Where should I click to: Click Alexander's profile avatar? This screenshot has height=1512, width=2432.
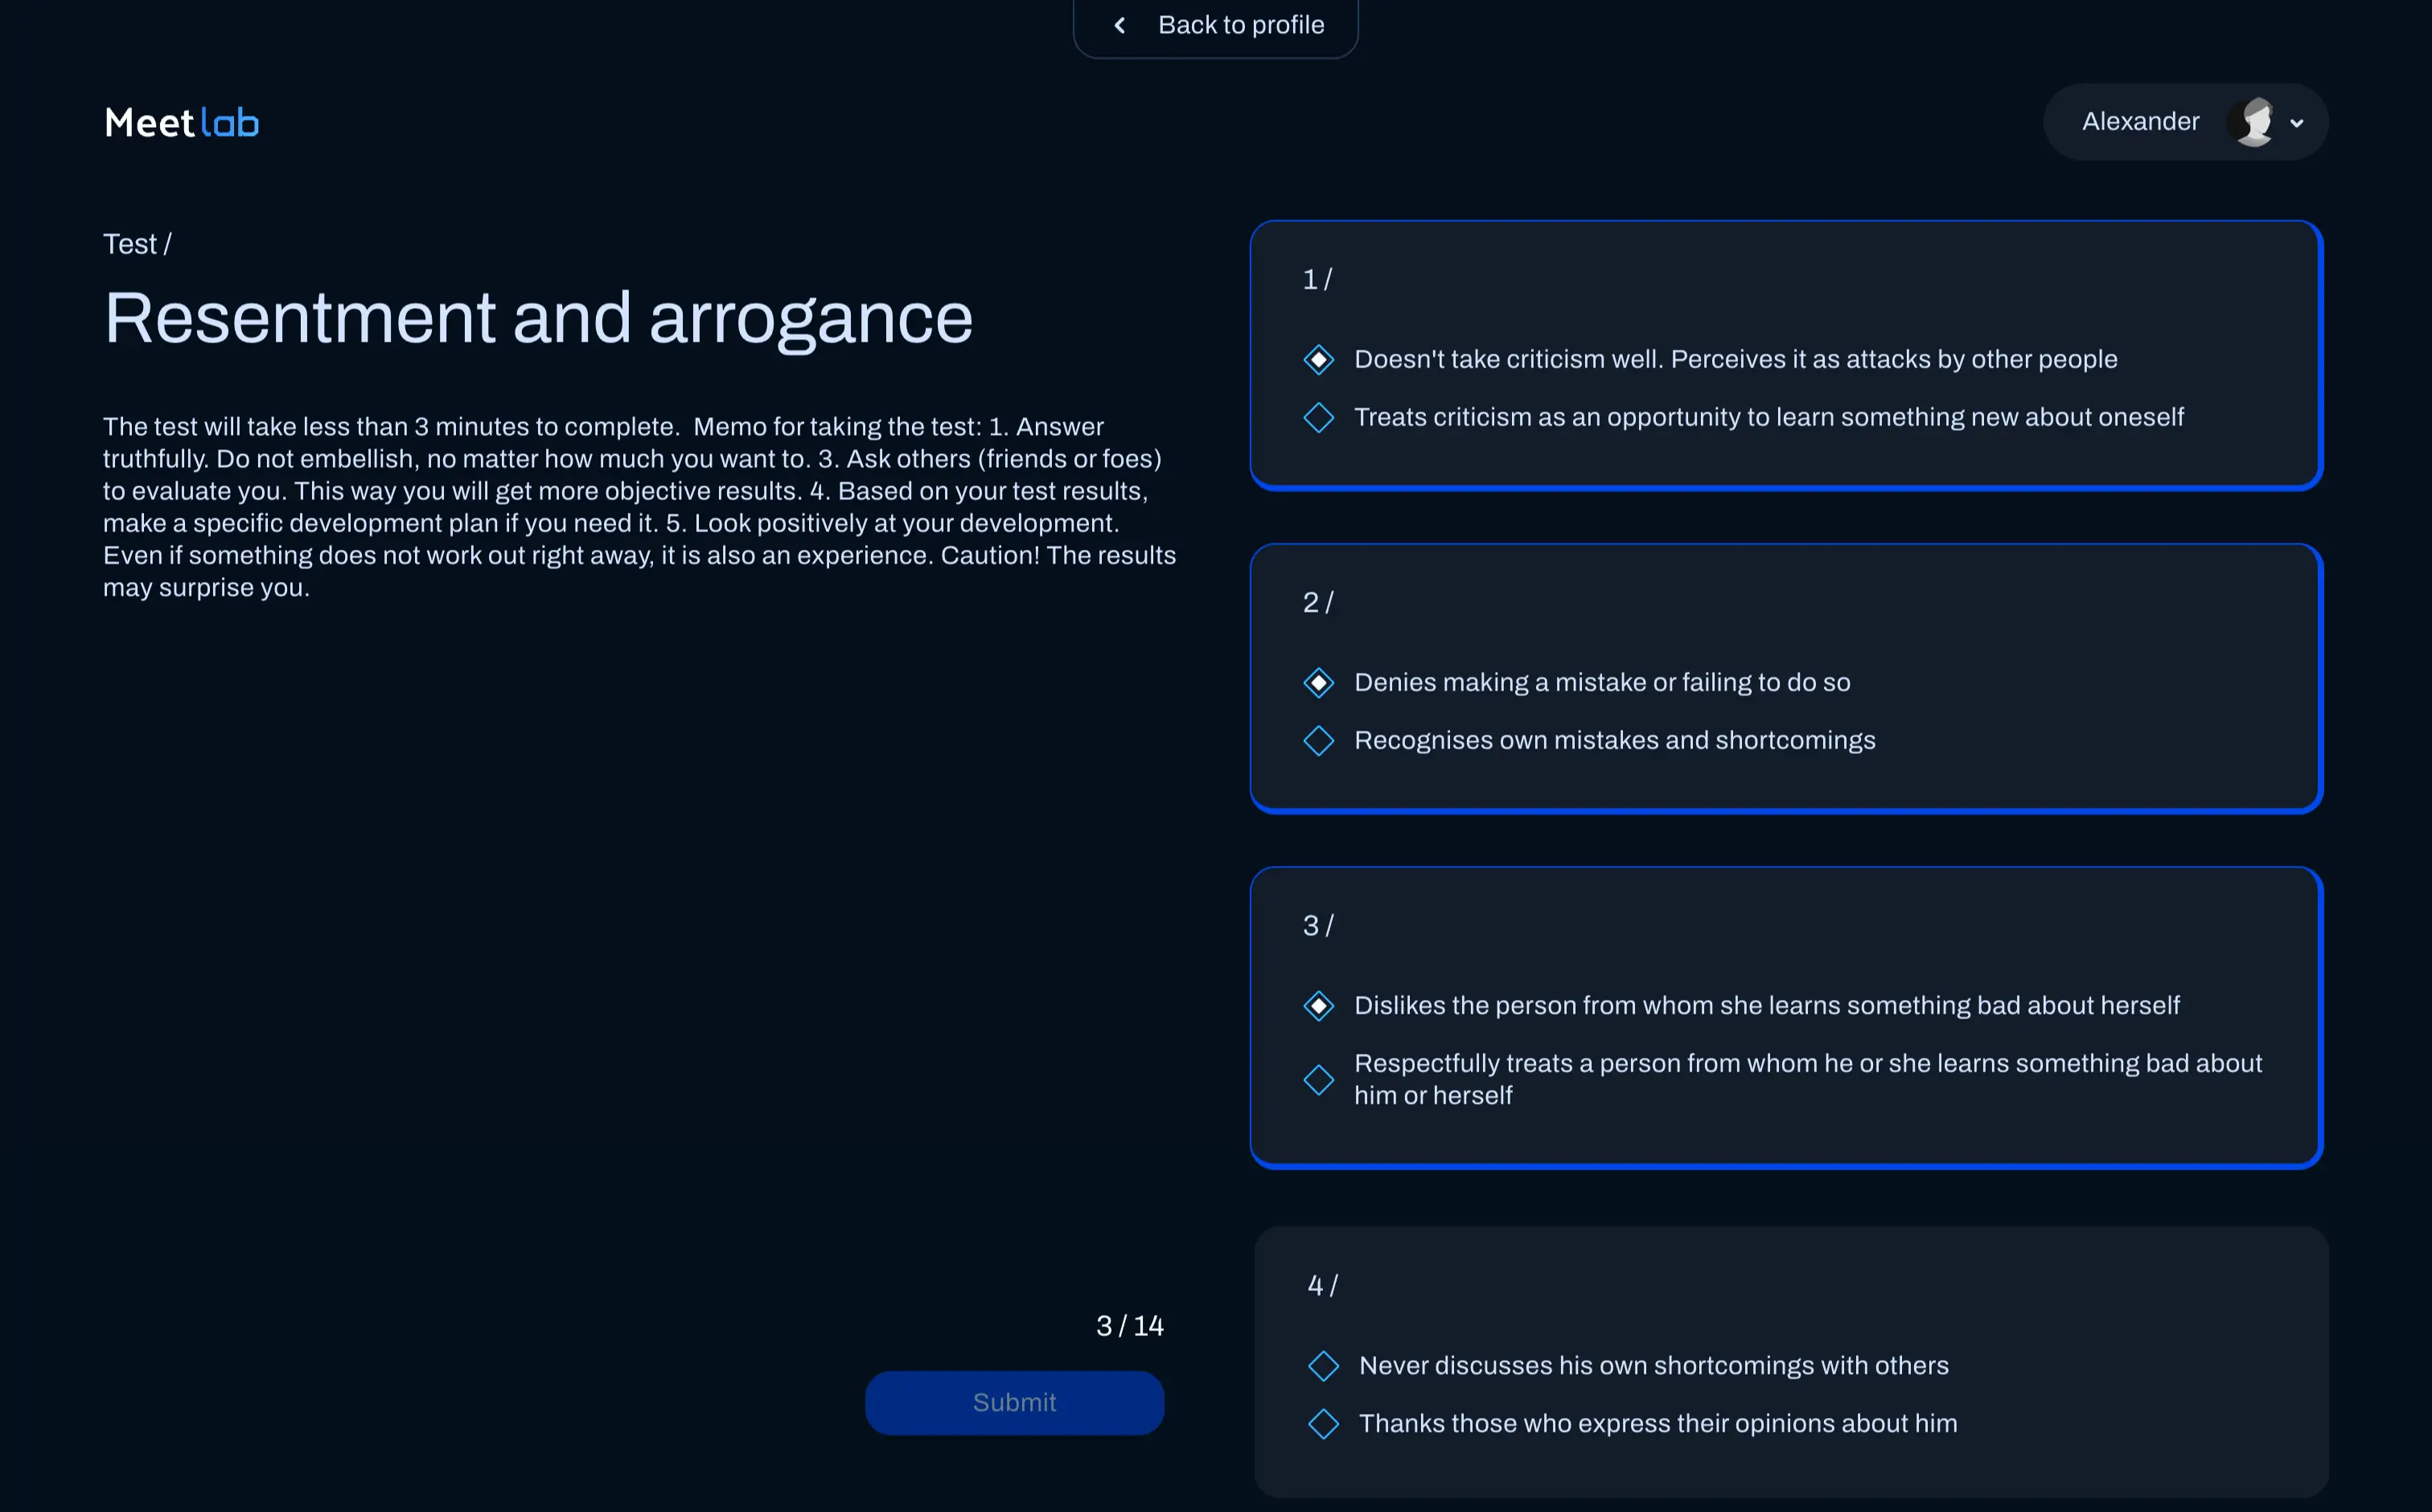tap(2252, 122)
